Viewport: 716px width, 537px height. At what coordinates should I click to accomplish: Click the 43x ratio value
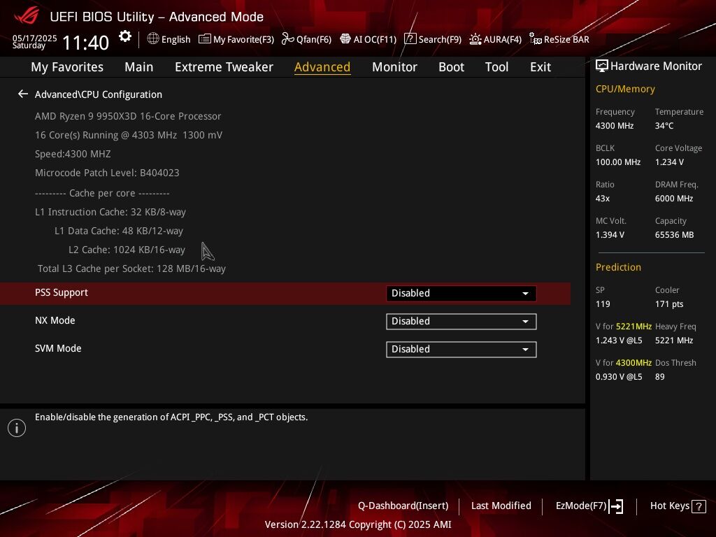(602, 198)
